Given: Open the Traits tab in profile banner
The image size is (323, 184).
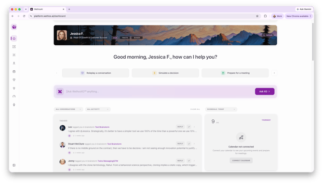Looking at the screenshot, I should 125,38.
